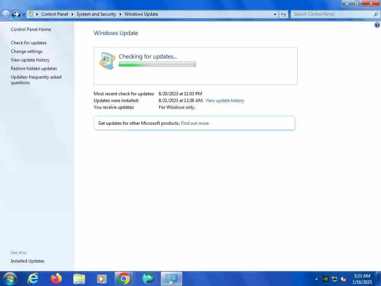Select the Control Panel taskbar button

click(x=171, y=279)
